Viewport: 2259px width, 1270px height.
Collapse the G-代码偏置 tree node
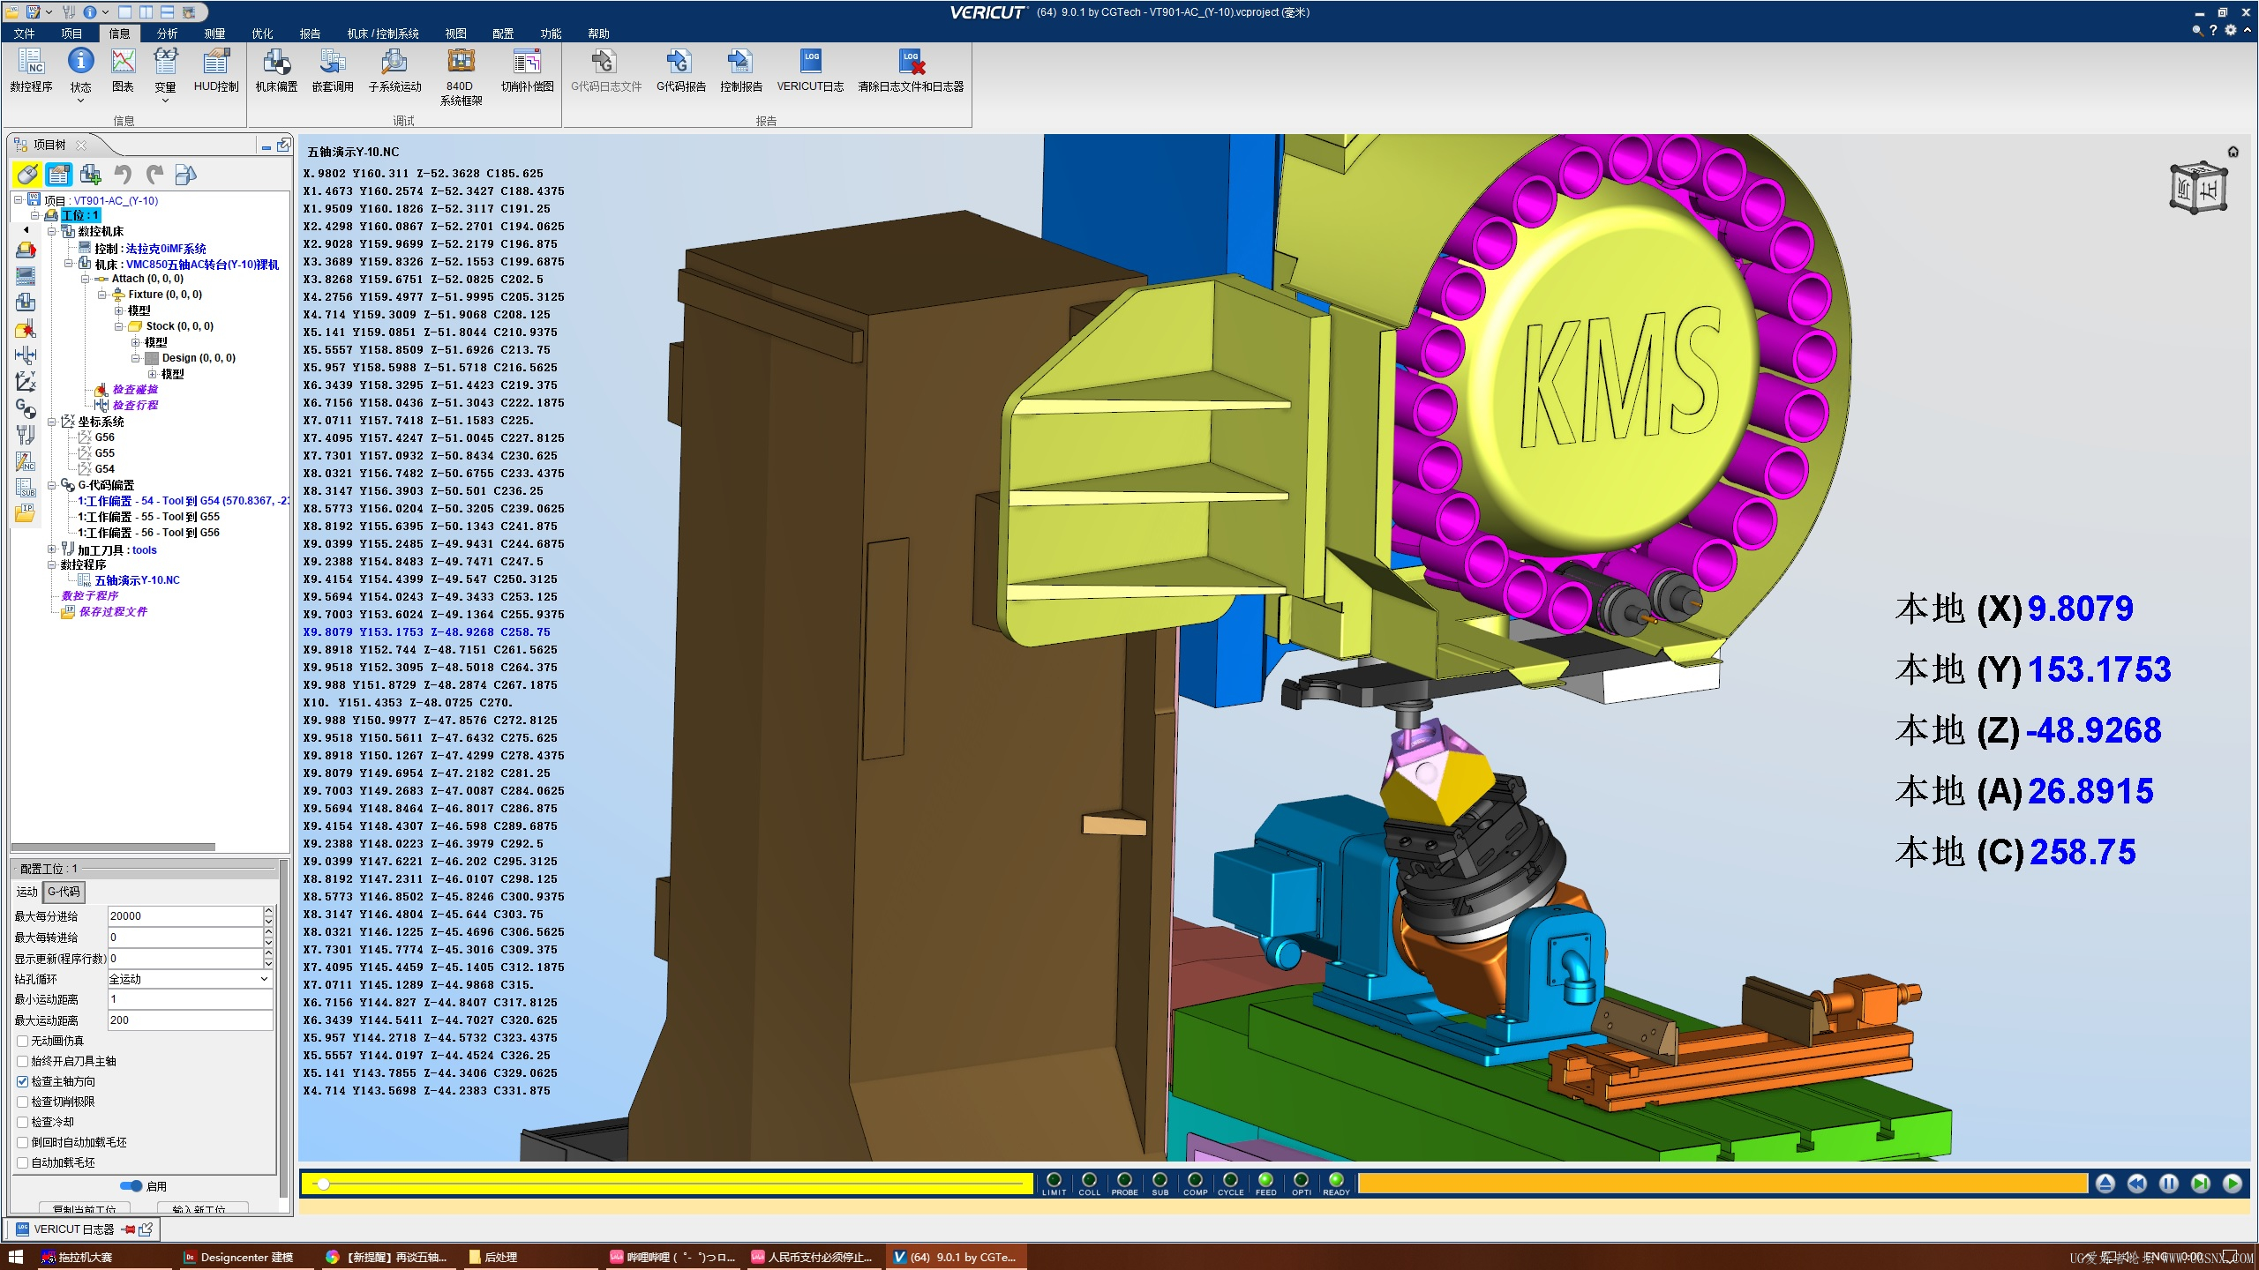pyautogui.click(x=52, y=485)
